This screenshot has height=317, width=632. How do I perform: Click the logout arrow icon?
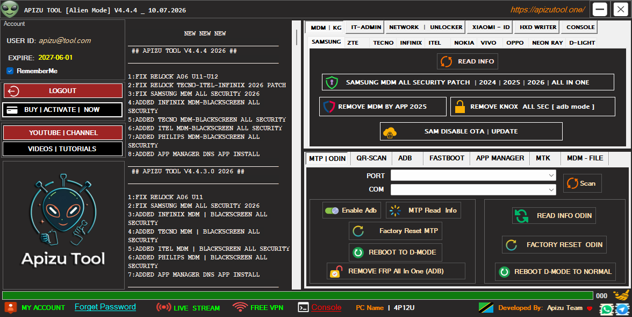[13, 91]
